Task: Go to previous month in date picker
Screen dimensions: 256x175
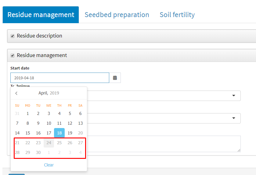Action: (x=16, y=93)
